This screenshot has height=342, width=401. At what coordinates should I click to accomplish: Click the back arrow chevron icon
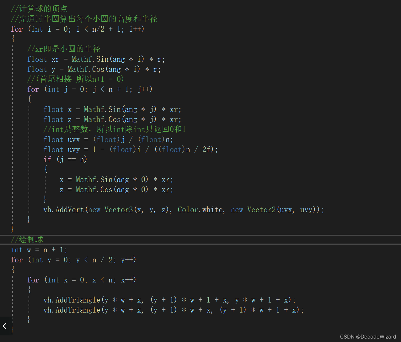5,326
